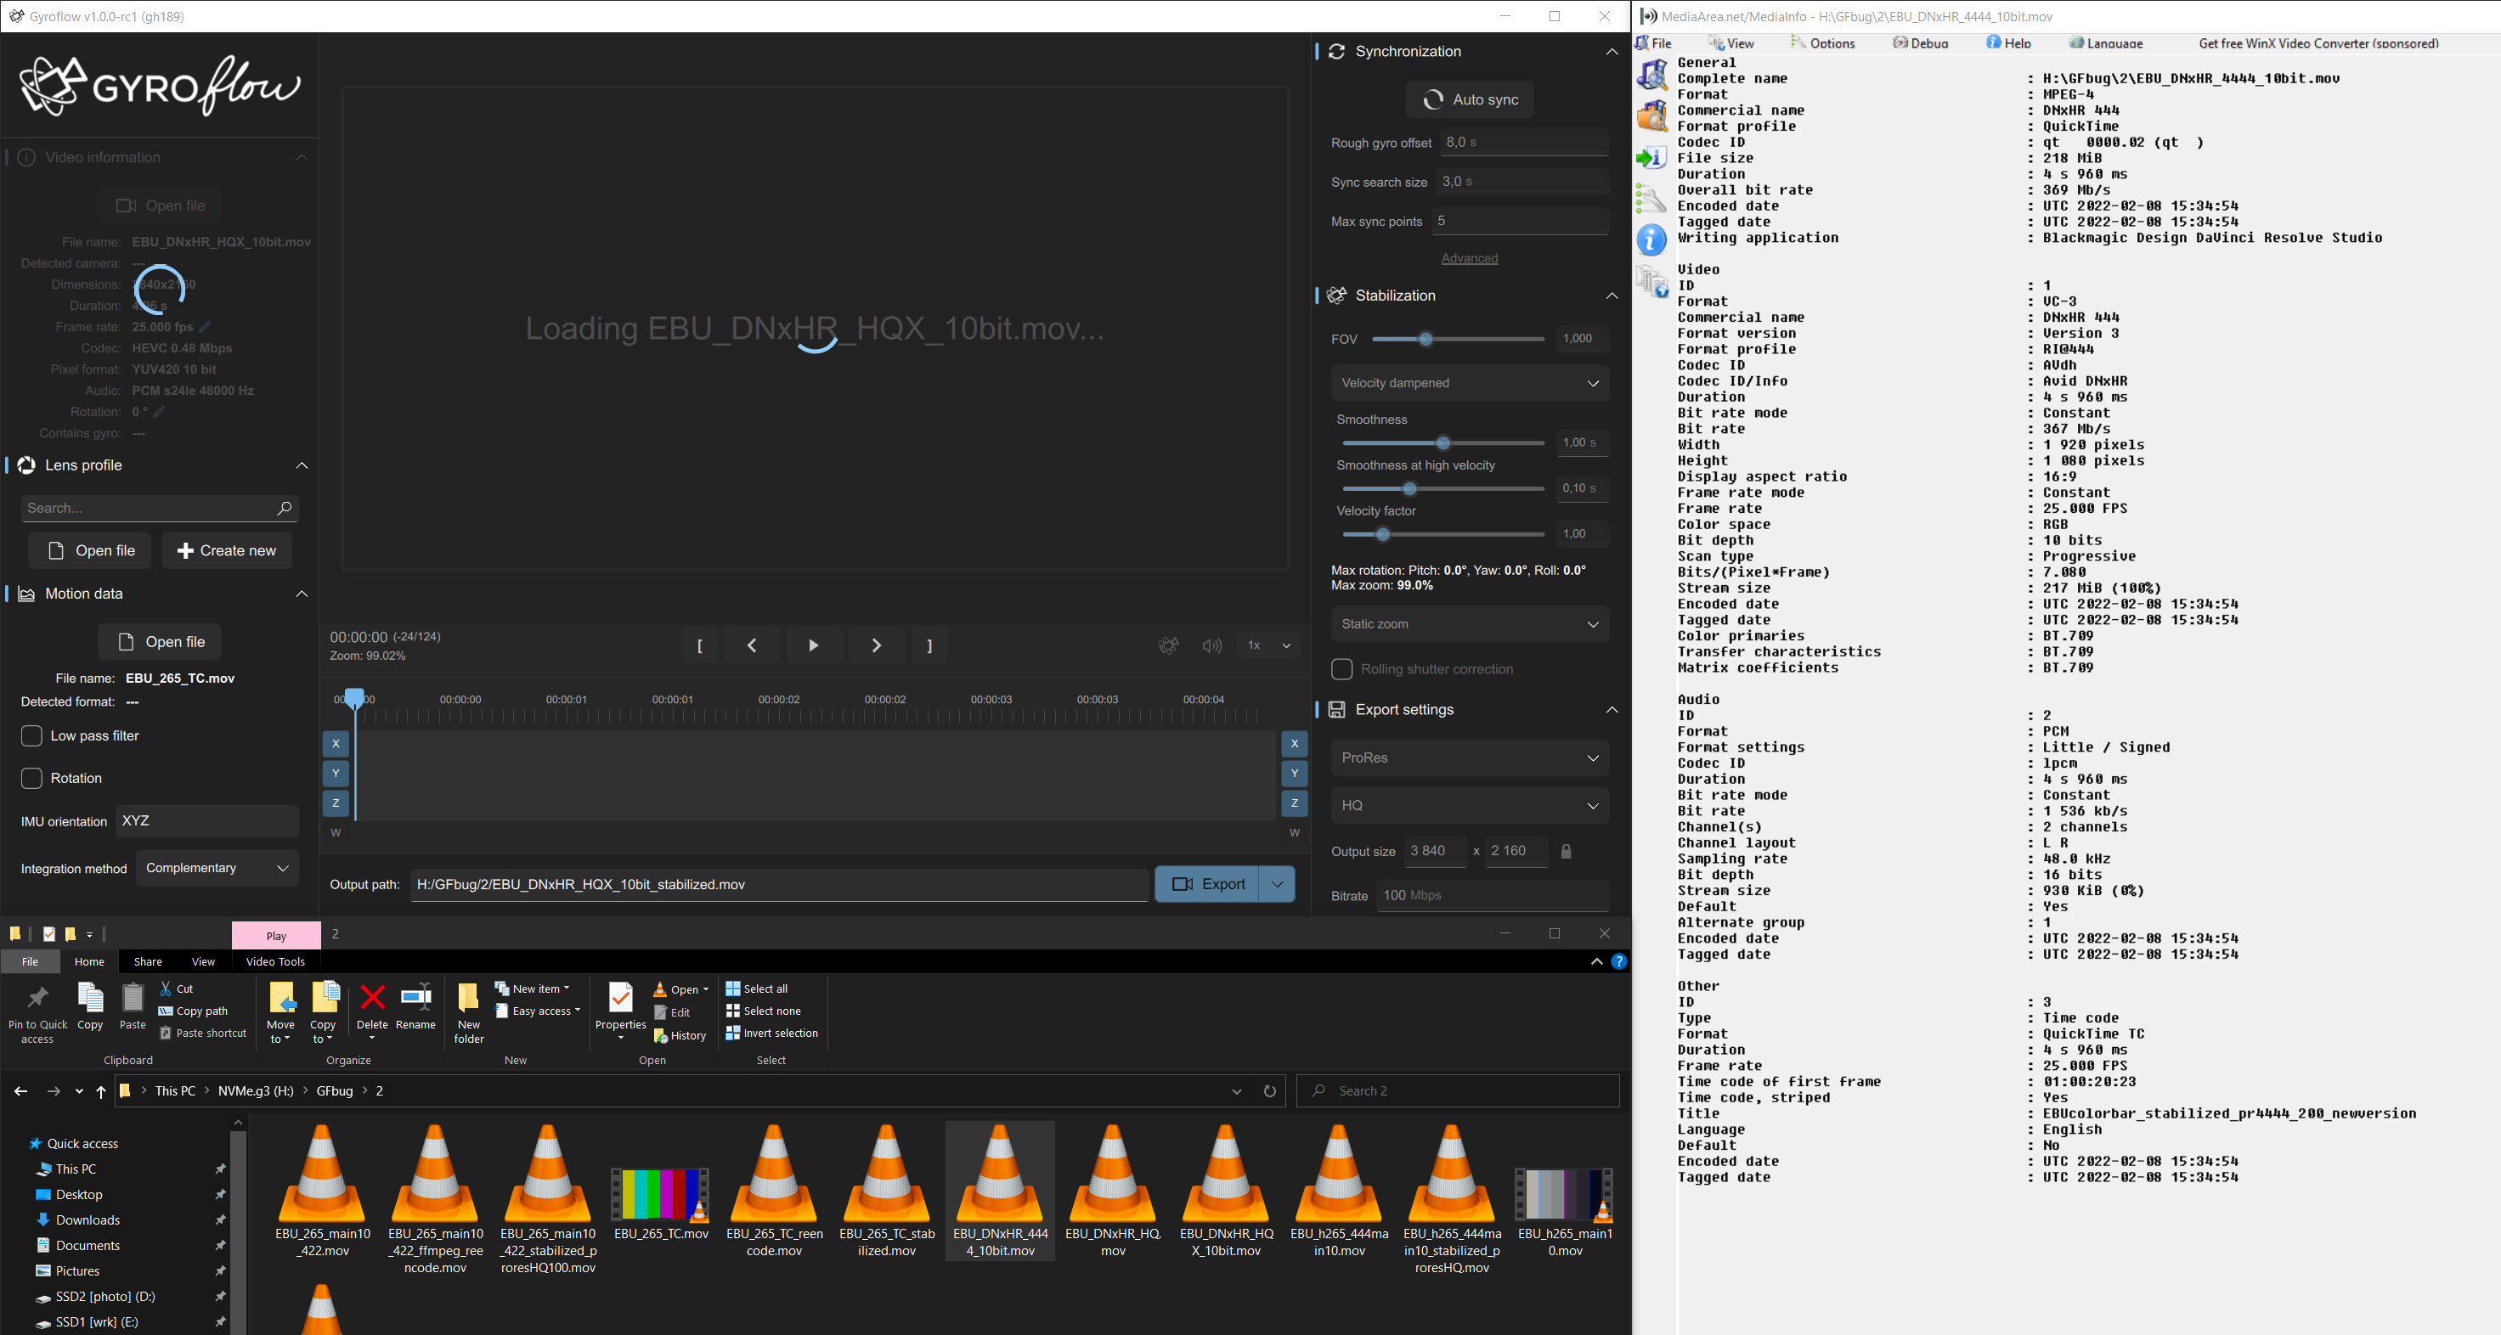Screen dimensions: 2501x1335
Task: Click the pencil edit icon next to frame rate
Action: [x=205, y=327]
